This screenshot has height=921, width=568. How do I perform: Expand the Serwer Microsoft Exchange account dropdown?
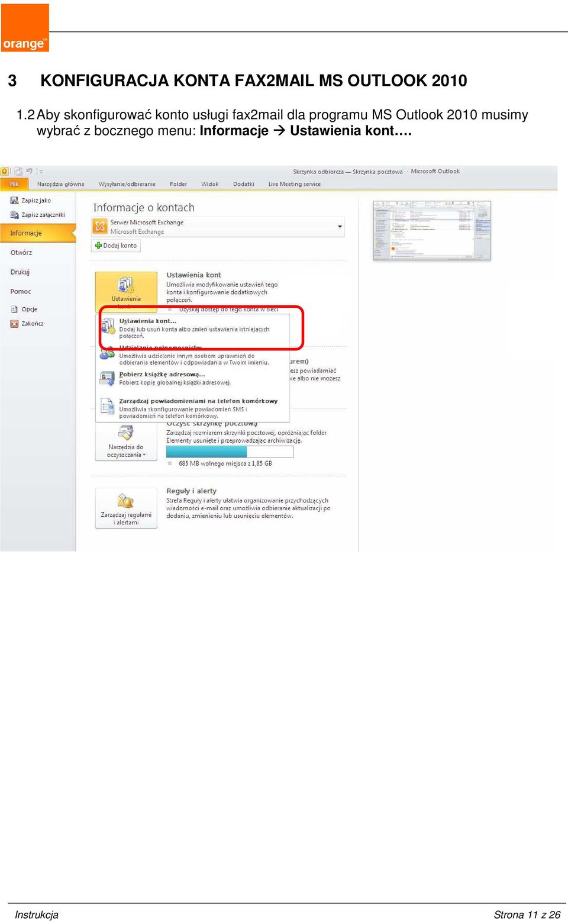coord(340,227)
